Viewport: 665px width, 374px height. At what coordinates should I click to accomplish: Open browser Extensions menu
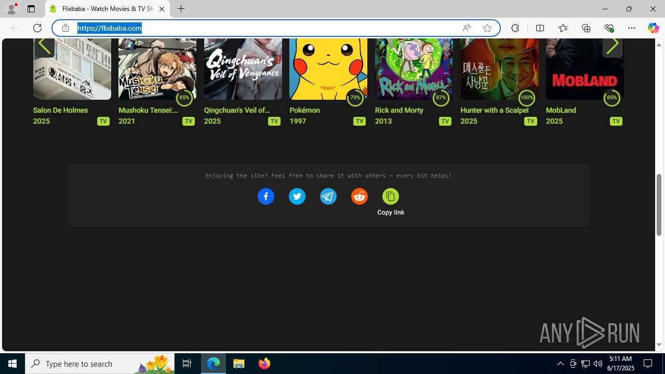[515, 28]
